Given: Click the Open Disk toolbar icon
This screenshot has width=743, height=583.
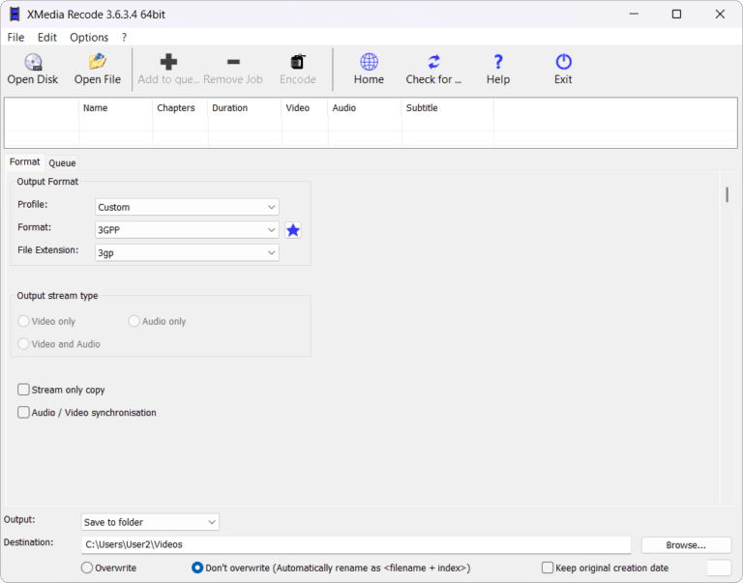Looking at the screenshot, I should [x=33, y=62].
